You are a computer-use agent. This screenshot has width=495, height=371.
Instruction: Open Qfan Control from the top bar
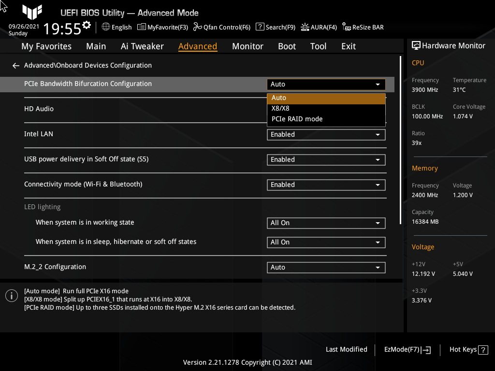(x=222, y=27)
